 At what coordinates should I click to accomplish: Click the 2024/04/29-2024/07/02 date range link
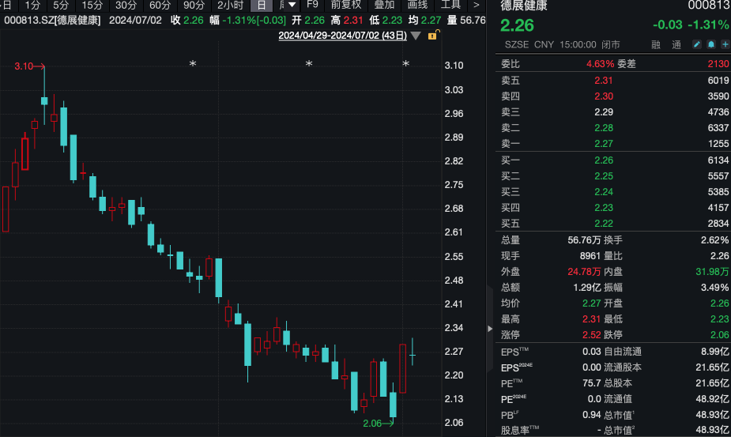(x=343, y=36)
